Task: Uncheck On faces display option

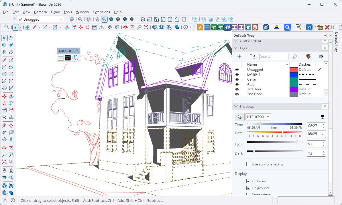Action: point(248,181)
